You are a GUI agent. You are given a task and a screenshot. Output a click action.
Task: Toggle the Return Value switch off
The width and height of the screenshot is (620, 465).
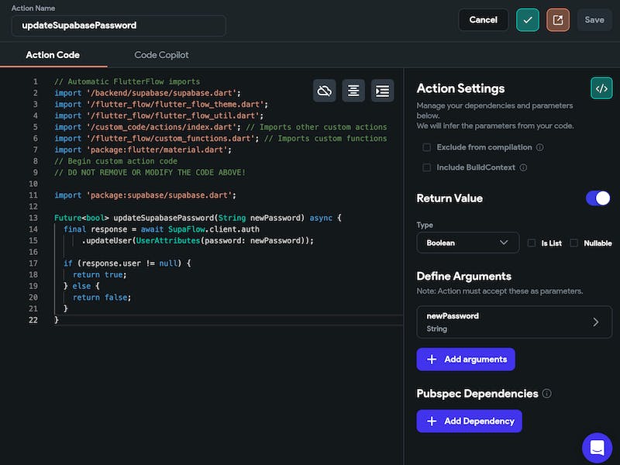598,198
